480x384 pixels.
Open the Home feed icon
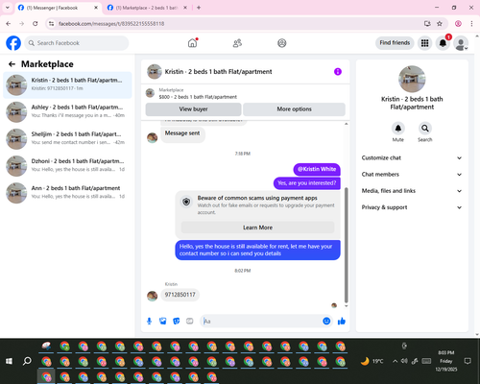tap(192, 43)
